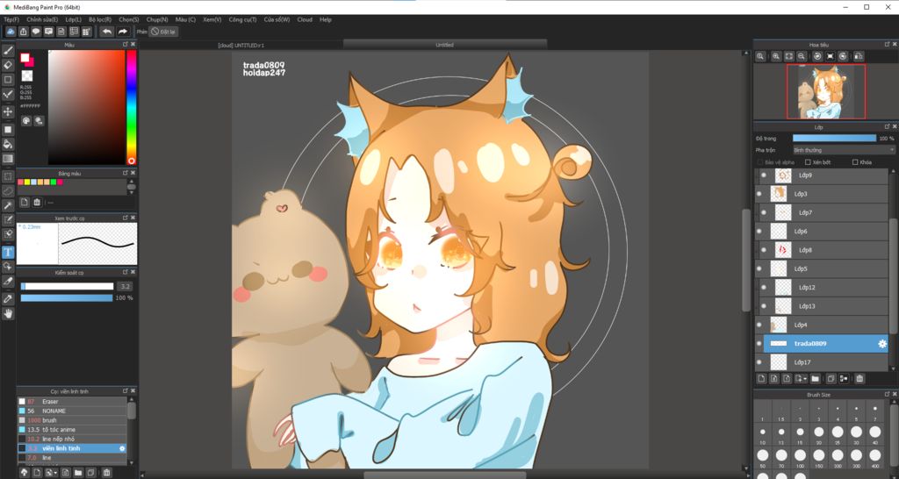Image resolution: width=899 pixels, height=479 pixels.
Task: Toggle visibility of layer Lớp3
Action: [759, 194]
